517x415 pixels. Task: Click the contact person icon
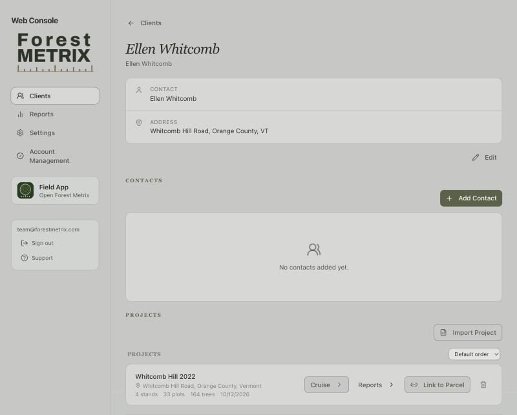click(139, 90)
